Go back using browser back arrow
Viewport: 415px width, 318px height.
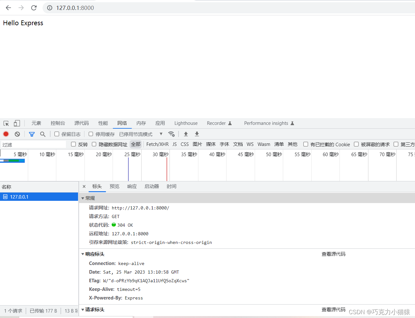click(x=8, y=8)
